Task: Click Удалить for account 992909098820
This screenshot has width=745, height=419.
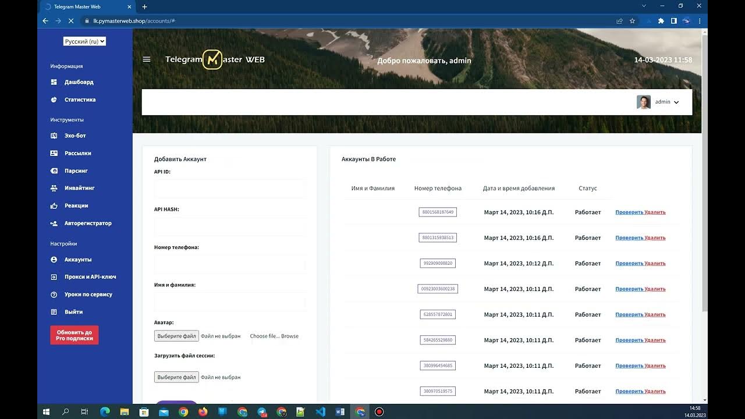Action: click(655, 264)
